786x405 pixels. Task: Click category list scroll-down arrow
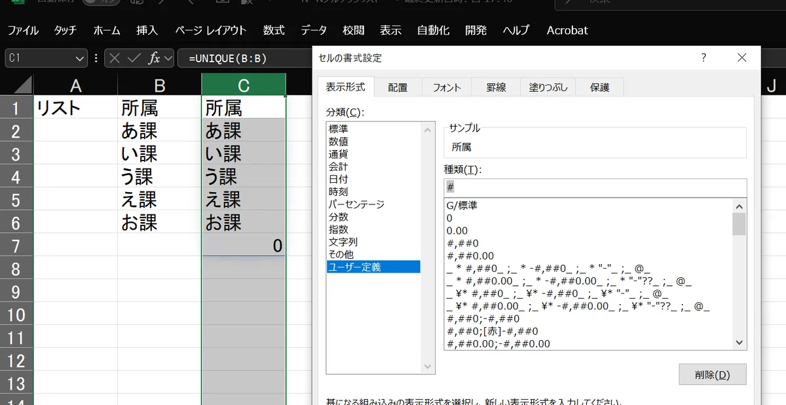tap(428, 366)
